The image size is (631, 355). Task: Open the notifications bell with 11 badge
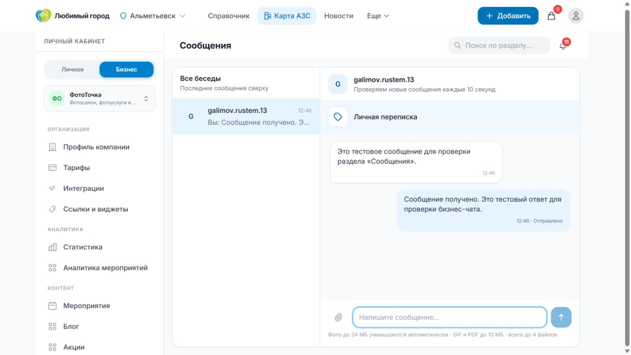coord(563,45)
